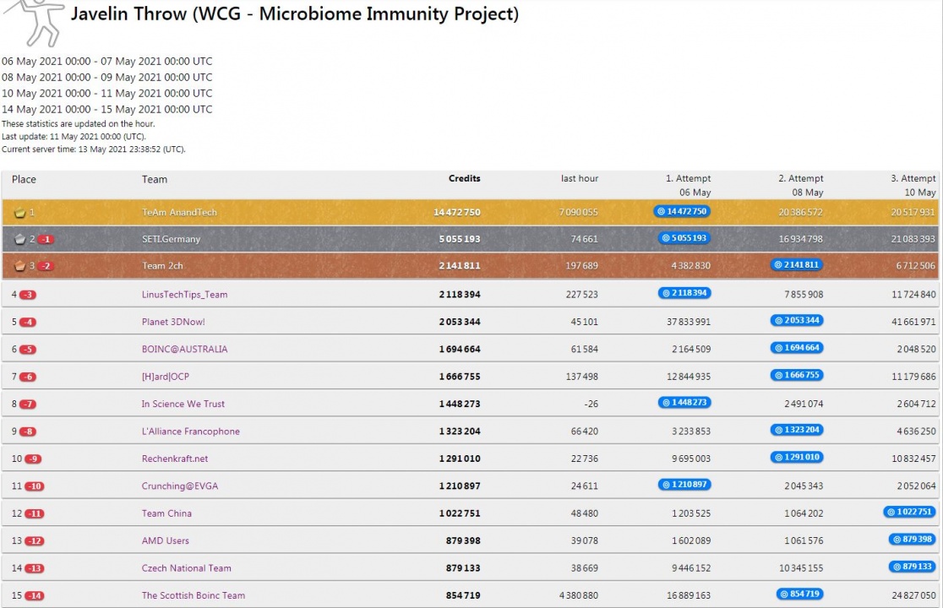Click the 7090055 last hour value
The height and width of the screenshot is (608, 943).
(579, 213)
